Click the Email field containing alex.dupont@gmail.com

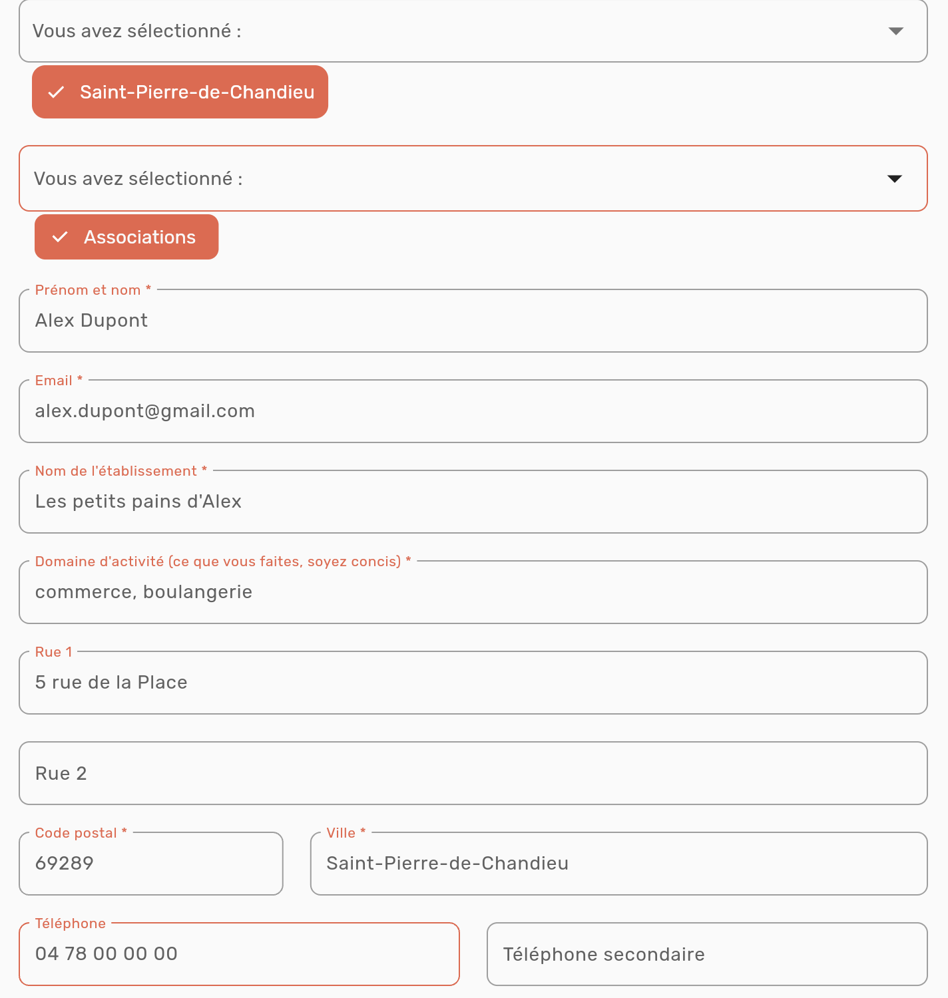tap(473, 411)
